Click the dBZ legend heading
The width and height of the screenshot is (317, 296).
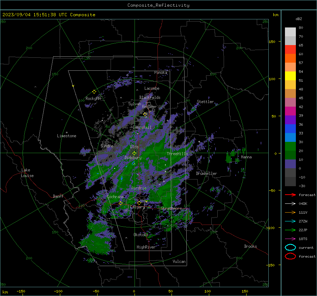pyautogui.click(x=299, y=19)
